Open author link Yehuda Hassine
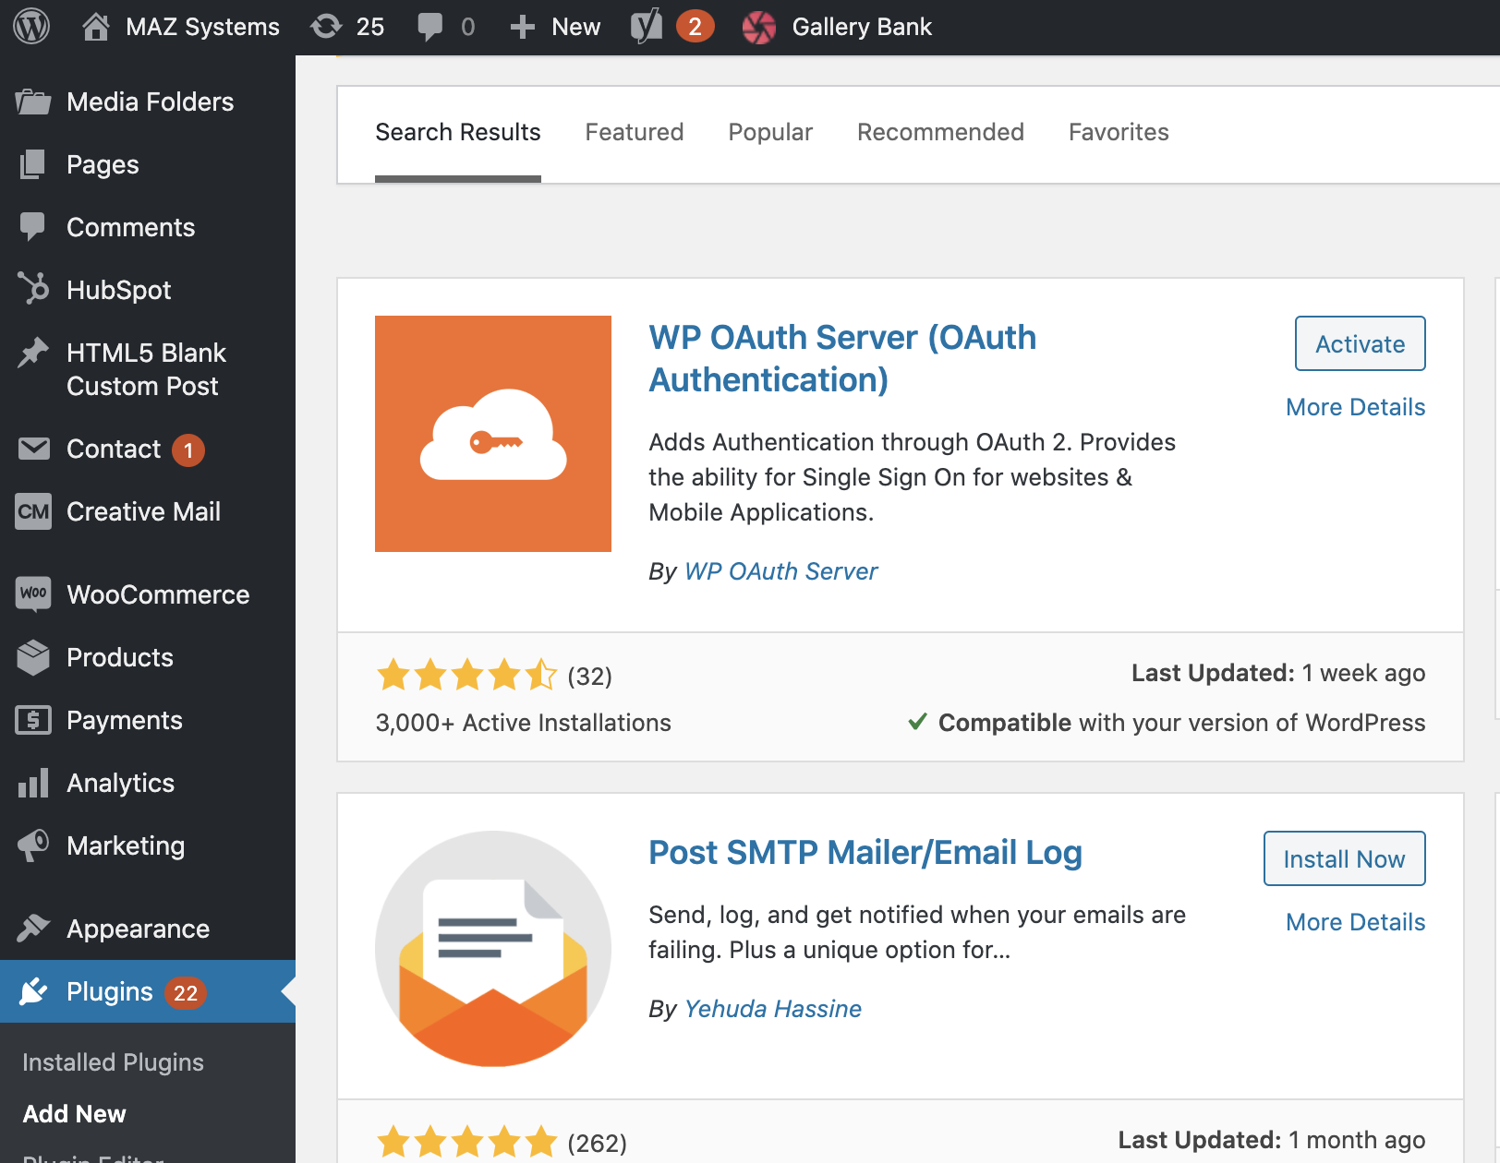 click(772, 1009)
